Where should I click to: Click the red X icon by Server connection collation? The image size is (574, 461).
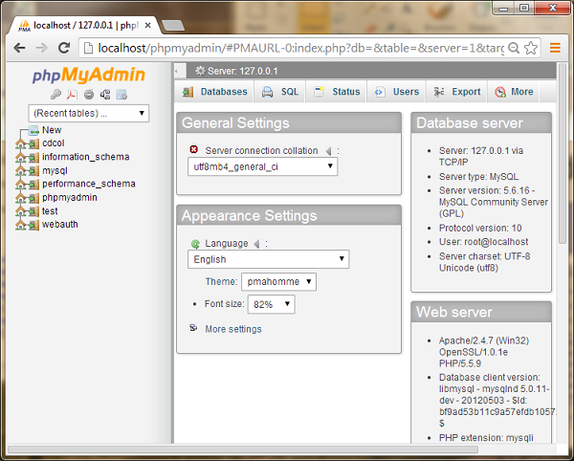(x=194, y=149)
